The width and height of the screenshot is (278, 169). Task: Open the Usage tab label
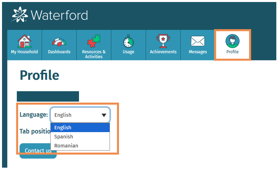[x=128, y=52]
